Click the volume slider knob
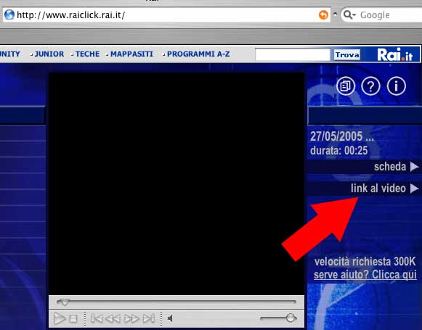Viewport: 422px width, 330px height. 291,318
